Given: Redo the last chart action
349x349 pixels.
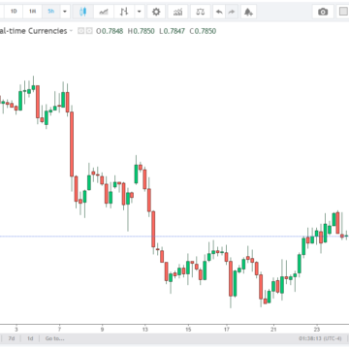Looking at the screenshot, I should pos(232,12).
